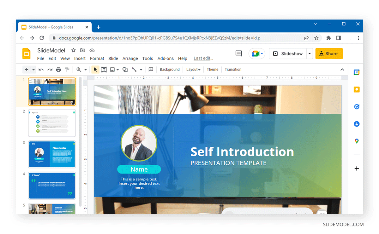
Task: Open the Layout dropdown
Action: 193,69
